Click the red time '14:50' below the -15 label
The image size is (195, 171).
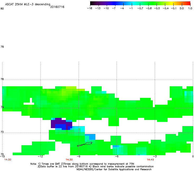pos(8,160)
